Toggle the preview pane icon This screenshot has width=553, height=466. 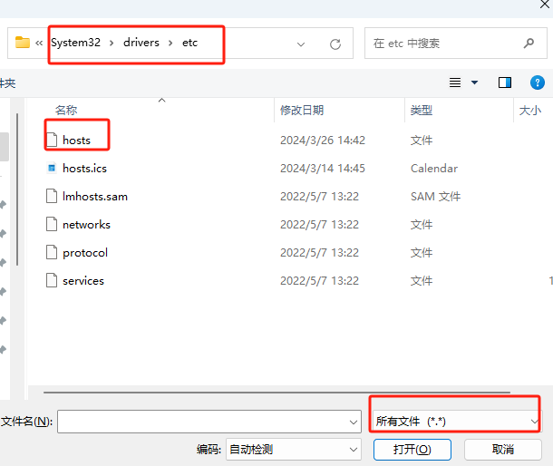(x=505, y=83)
